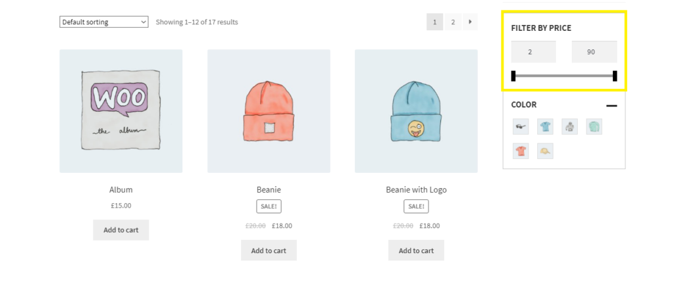Click the minimum price field showing 2
This screenshot has width=674, height=284.
534,52
